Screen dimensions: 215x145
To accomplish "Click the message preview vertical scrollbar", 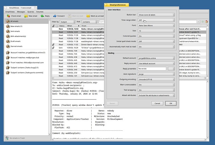I will click(x=208, y=109).
